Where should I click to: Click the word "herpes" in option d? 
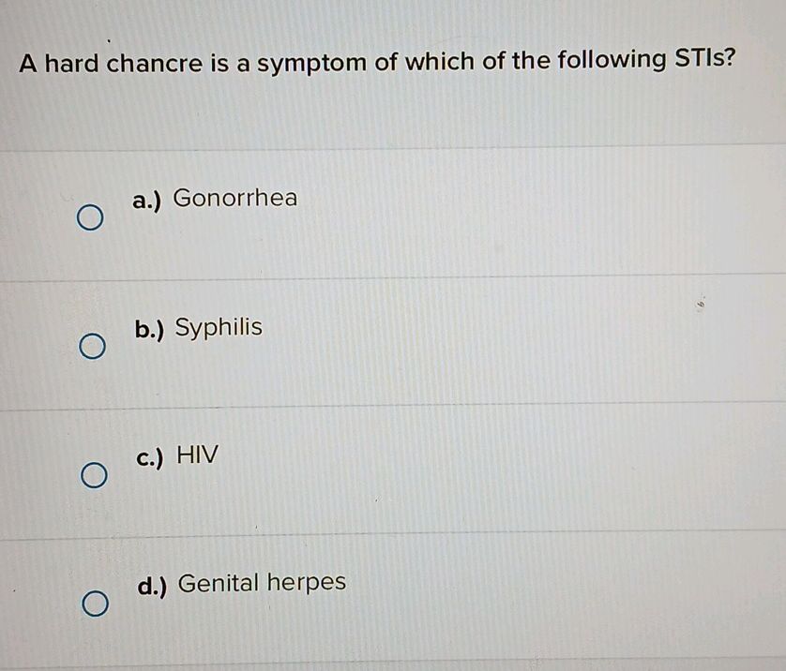click(306, 584)
